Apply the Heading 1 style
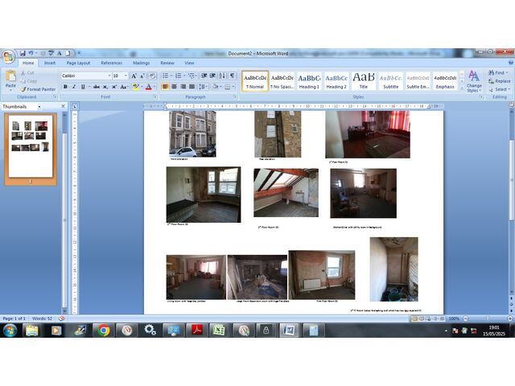 (x=309, y=81)
